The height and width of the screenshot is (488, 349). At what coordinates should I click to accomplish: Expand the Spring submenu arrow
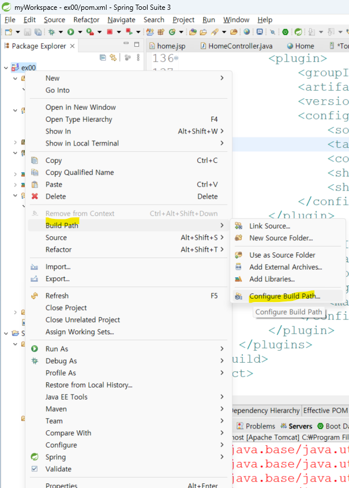click(222, 457)
